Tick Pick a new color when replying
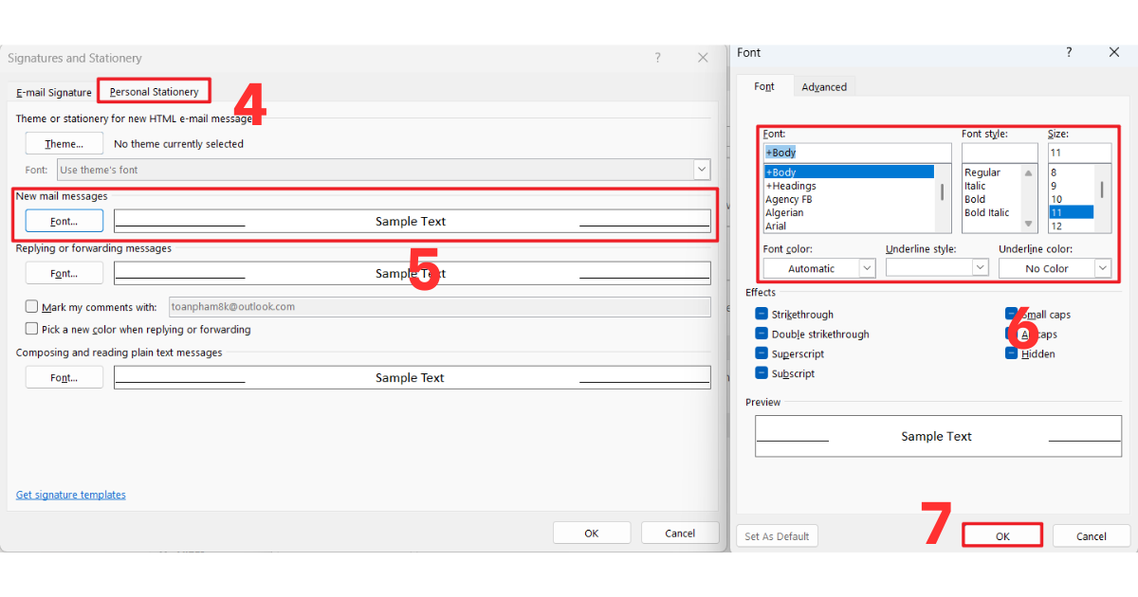The image size is (1138, 597). click(32, 330)
